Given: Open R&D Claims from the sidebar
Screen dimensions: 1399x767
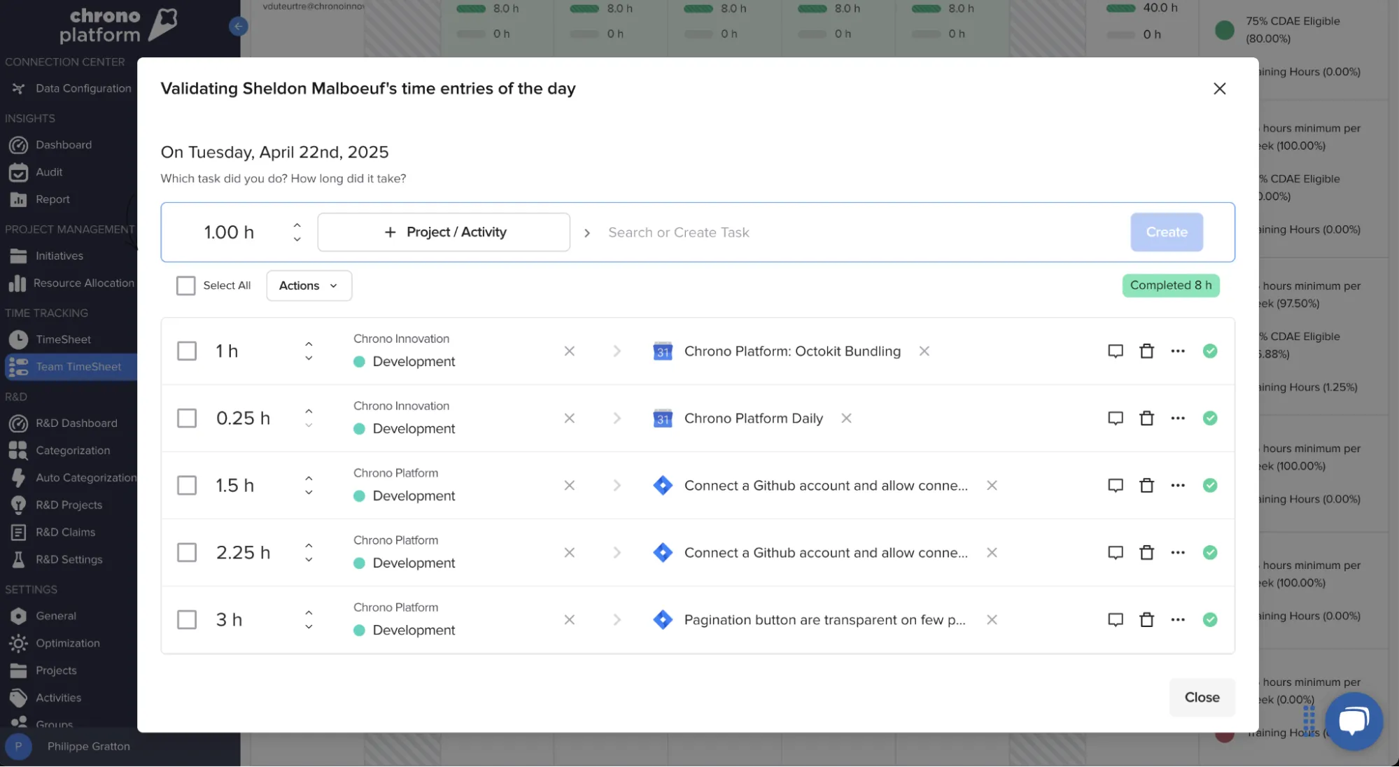Looking at the screenshot, I should 66,532.
